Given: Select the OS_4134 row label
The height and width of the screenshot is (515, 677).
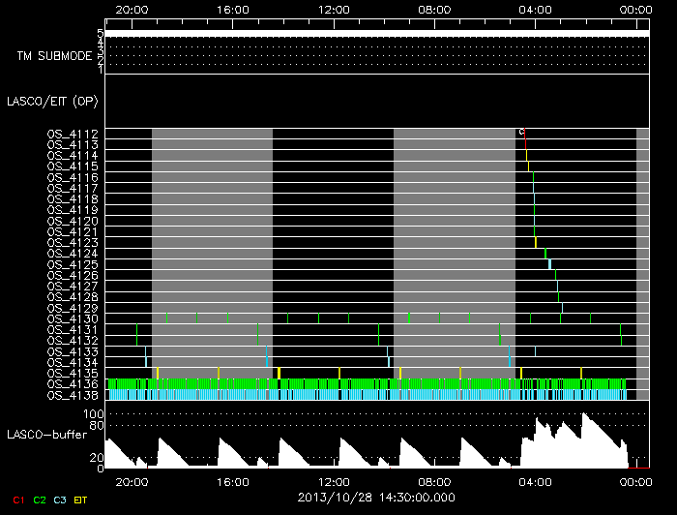Looking at the screenshot, I should (x=73, y=363).
